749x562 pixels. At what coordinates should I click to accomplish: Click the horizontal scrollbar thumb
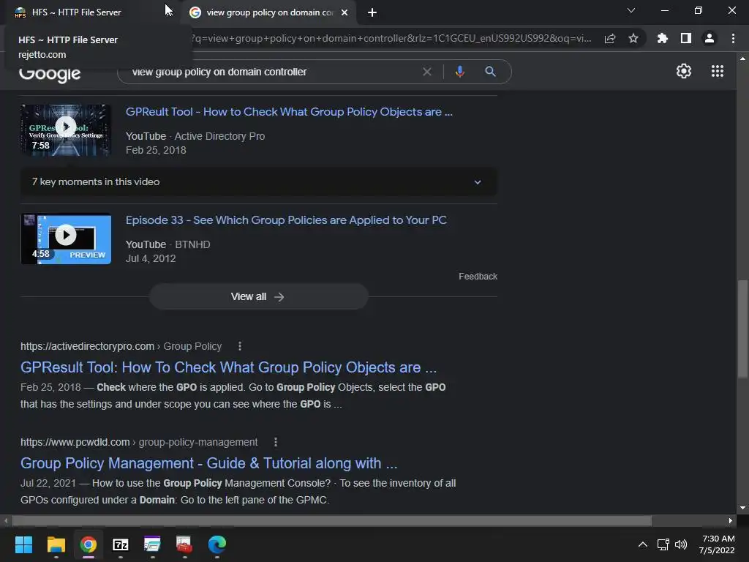click(x=332, y=520)
